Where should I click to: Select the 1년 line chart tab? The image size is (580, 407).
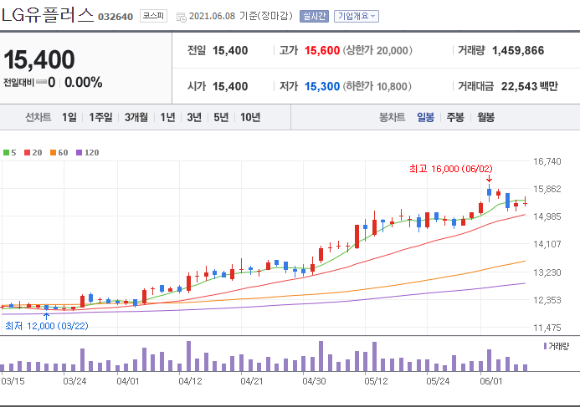tap(167, 118)
